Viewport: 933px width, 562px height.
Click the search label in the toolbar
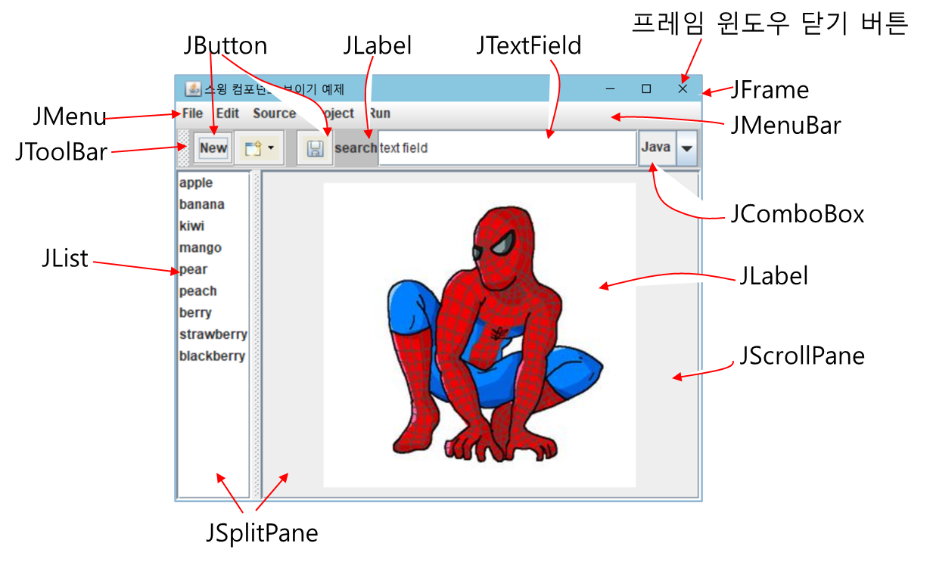(x=356, y=148)
